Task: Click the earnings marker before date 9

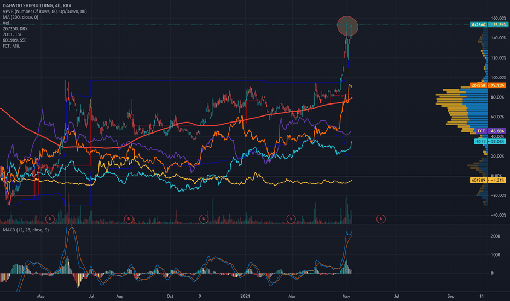Action: coord(204,219)
